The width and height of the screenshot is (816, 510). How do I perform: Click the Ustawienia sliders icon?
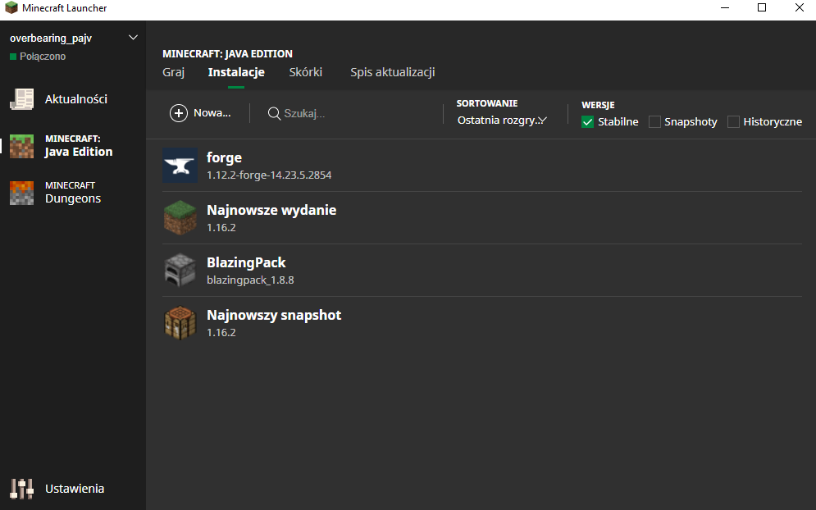point(22,489)
